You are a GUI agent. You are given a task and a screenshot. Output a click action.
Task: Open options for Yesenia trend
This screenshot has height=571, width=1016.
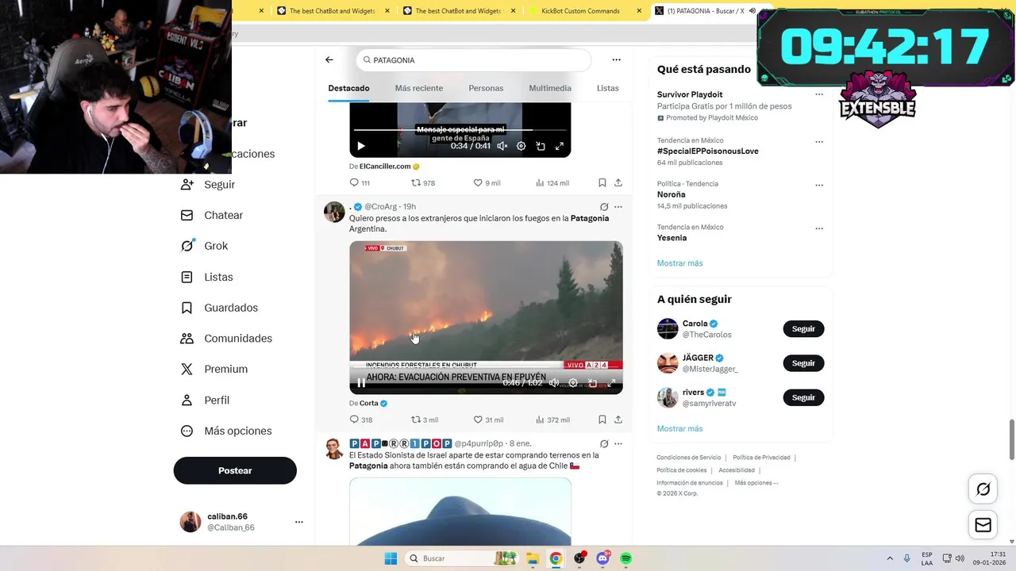[x=819, y=228]
